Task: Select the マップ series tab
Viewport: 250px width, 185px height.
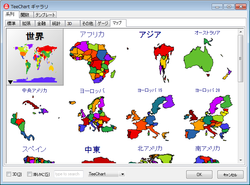Action: [118, 23]
